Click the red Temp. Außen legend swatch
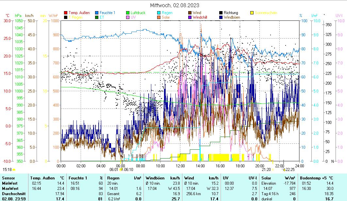The width and height of the screenshot is (347, 201). (x=66, y=13)
